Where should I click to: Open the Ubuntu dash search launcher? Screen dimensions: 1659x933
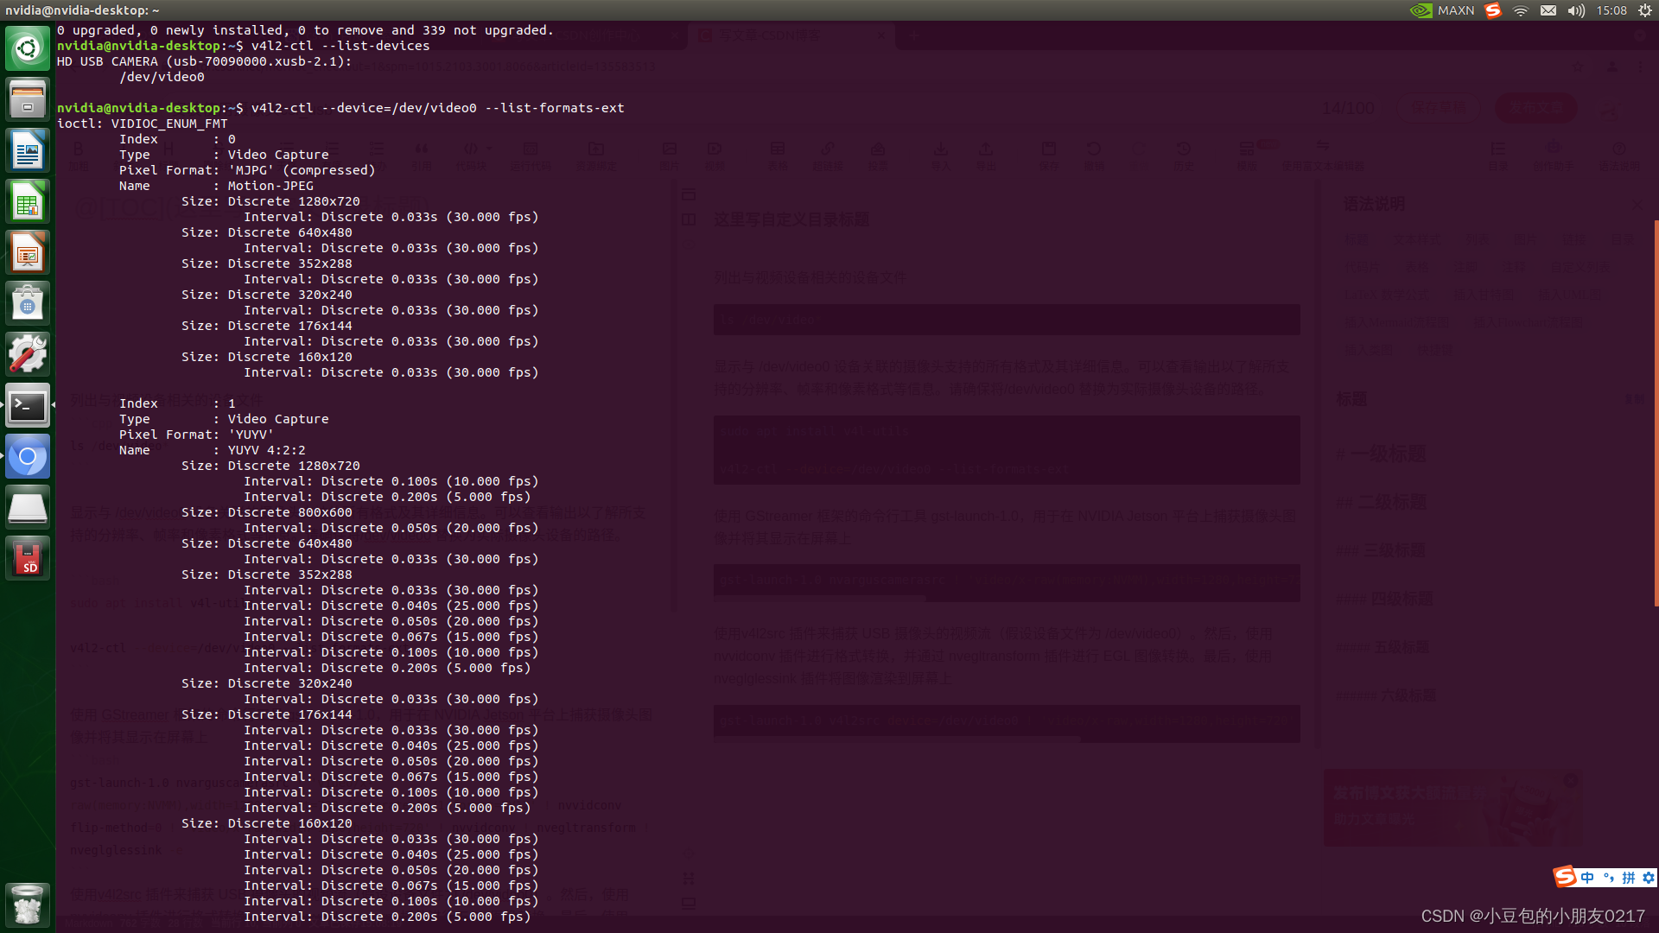(28, 48)
